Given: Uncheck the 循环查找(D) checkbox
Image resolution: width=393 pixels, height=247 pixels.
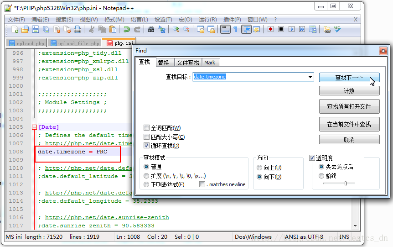Looking at the screenshot, I should click(x=146, y=146).
